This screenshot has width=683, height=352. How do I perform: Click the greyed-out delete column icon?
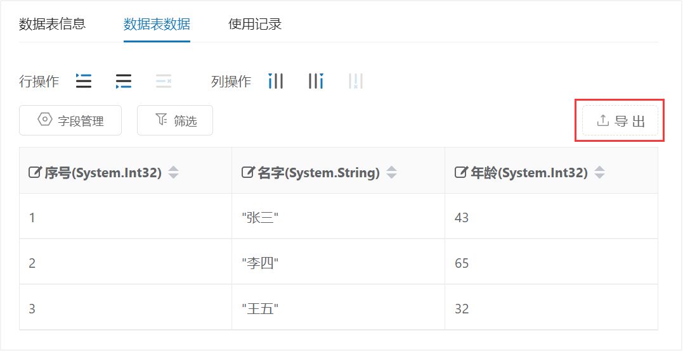pyautogui.click(x=356, y=81)
